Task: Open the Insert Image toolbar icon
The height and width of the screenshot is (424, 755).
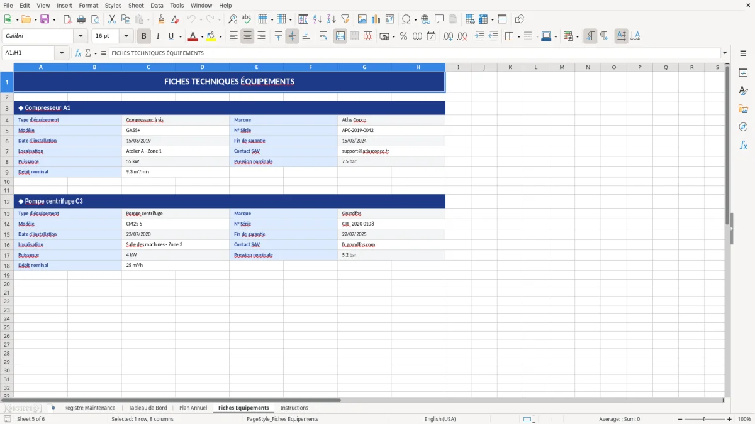Action: pos(362,19)
